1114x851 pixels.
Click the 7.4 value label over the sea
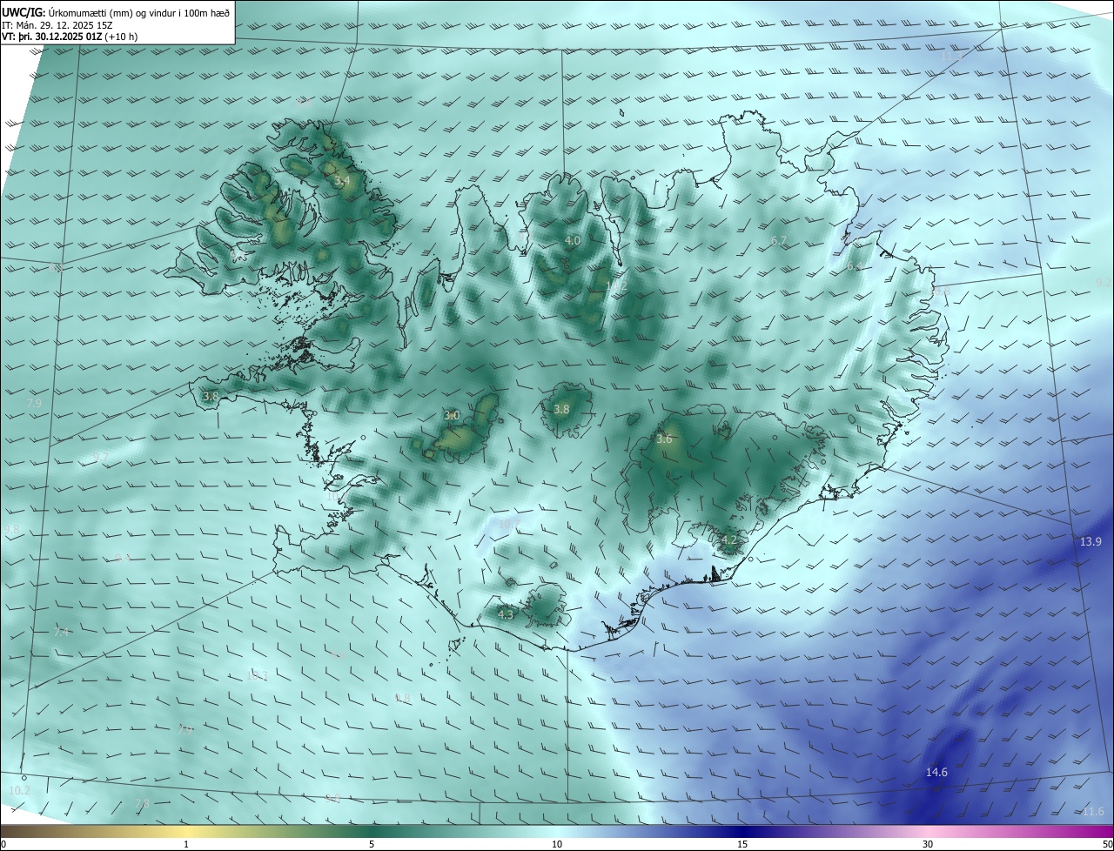(61, 632)
